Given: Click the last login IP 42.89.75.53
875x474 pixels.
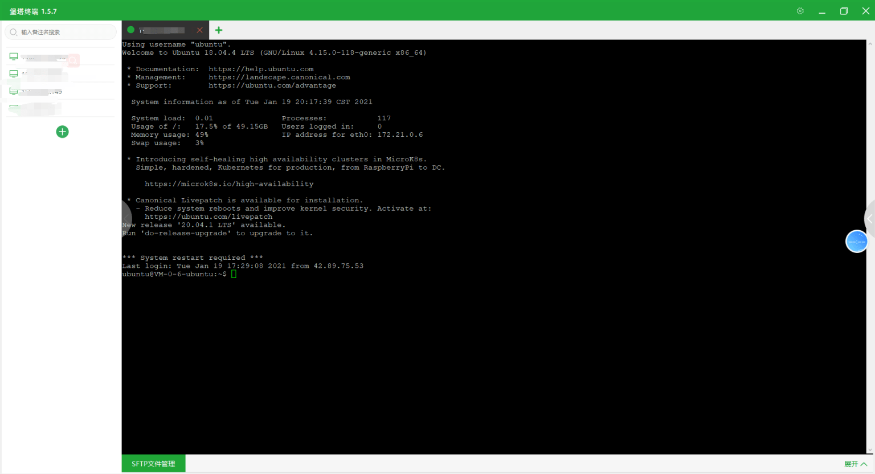Looking at the screenshot, I should click(338, 265).
